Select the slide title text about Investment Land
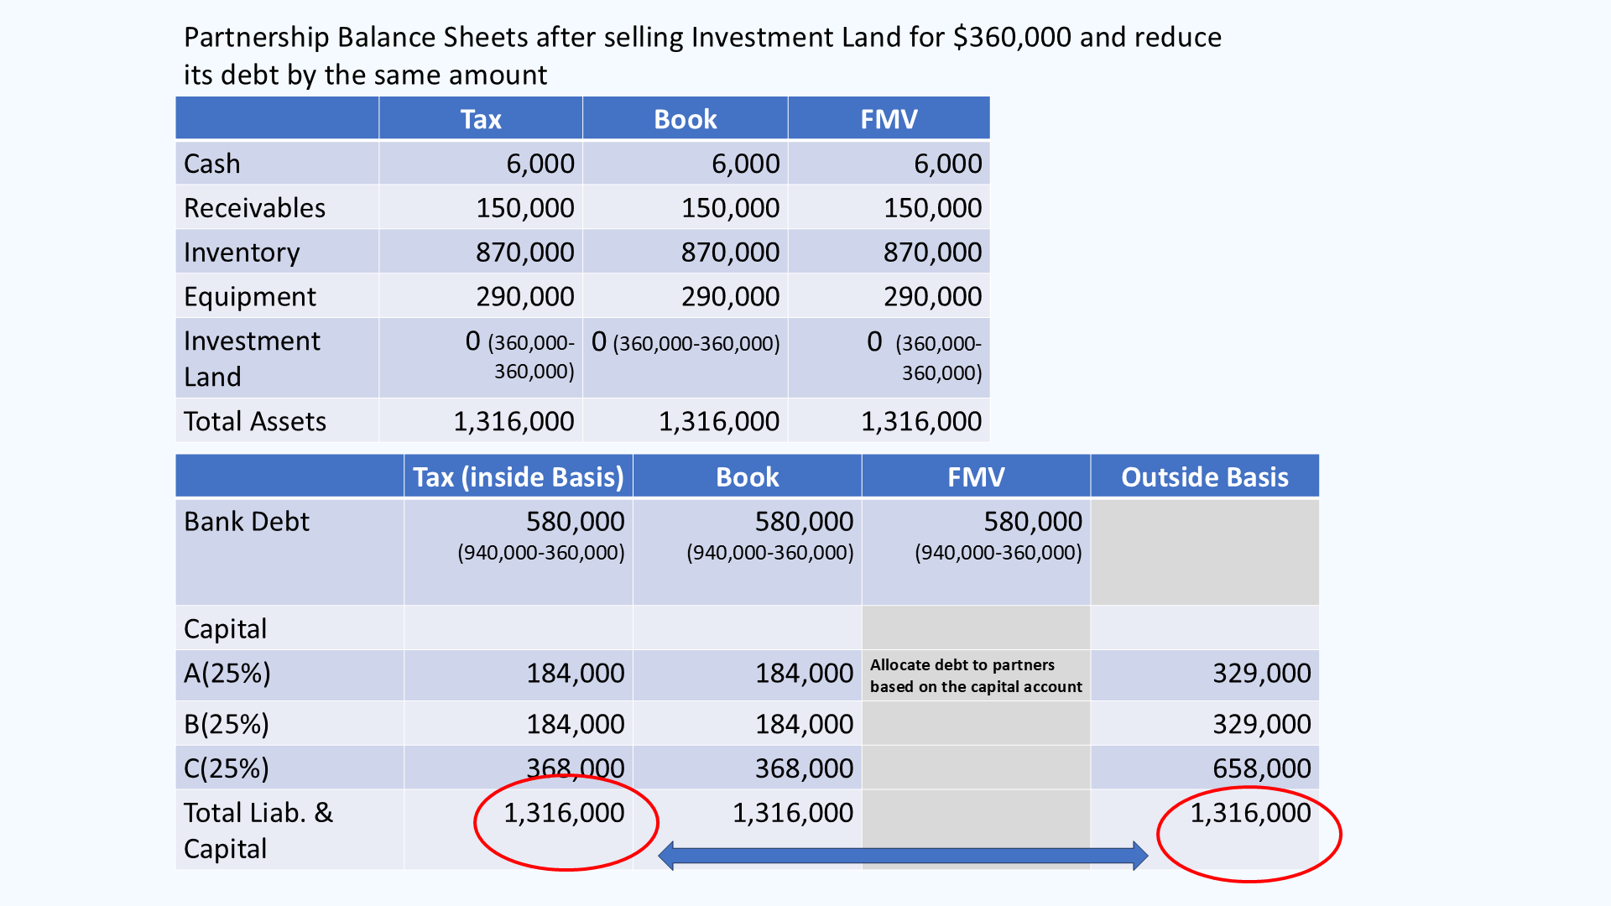The width and height of the screenshot is (1611, 906). (701, 55)
